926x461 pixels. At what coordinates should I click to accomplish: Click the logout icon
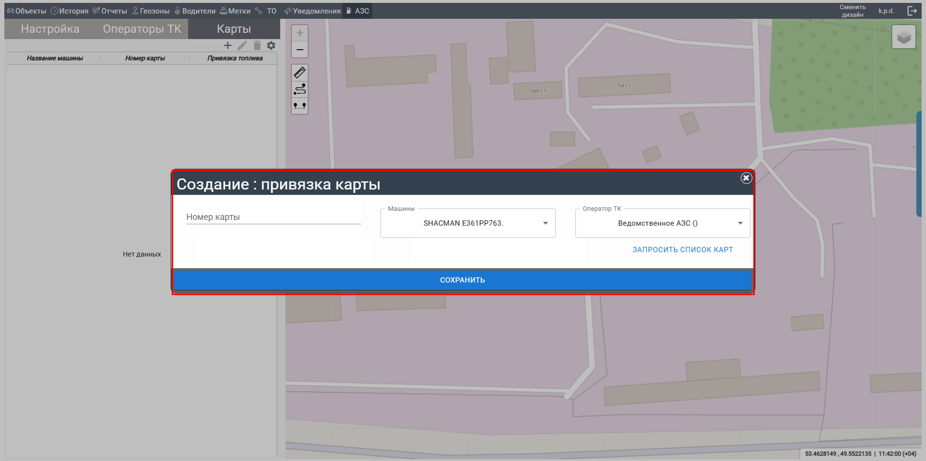coord(912,11)
